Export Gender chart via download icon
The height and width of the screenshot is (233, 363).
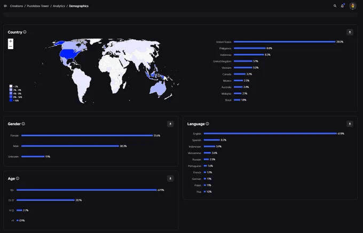tap(170, 124)
